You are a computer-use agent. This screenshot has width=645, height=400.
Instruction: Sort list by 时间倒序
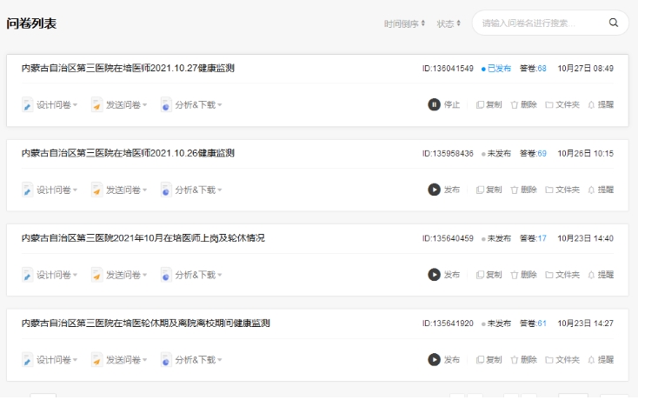point(404,23)
